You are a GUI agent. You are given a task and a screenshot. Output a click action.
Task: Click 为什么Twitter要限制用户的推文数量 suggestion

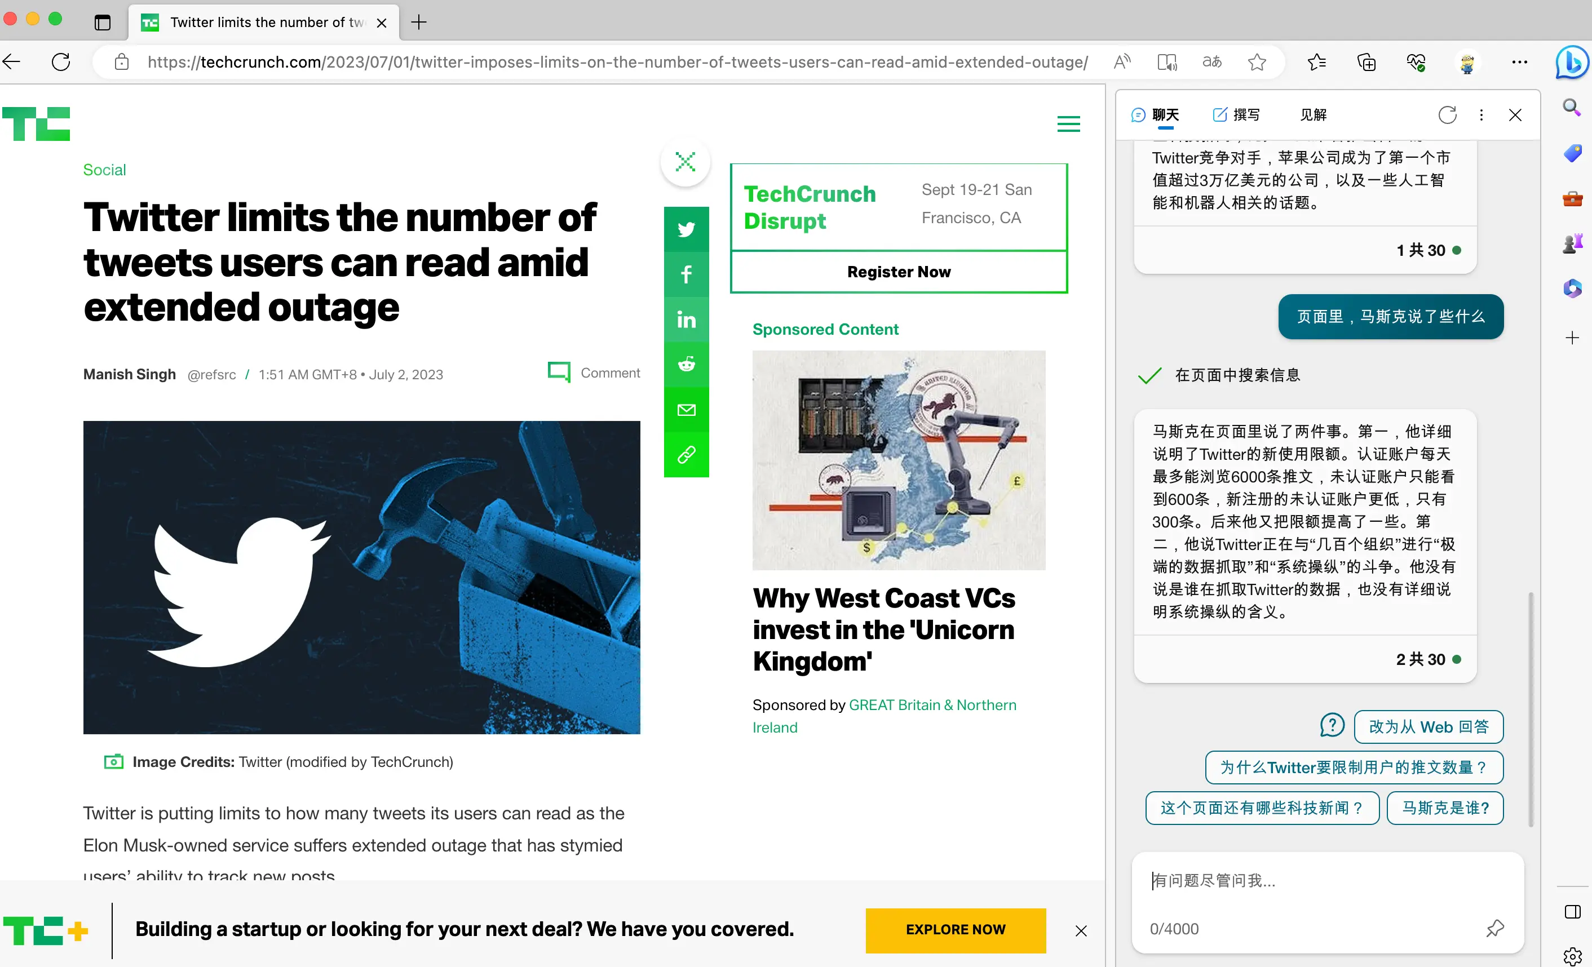[1354, 768]
